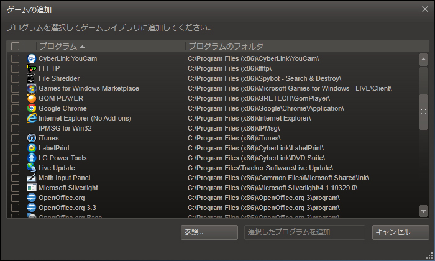Image resolution: width=435 pixels, height=261 pixels.
Task: Click the 参照... browse button
Action: point(209,232)
